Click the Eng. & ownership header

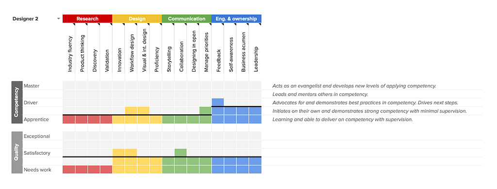[x=236, y=19]
